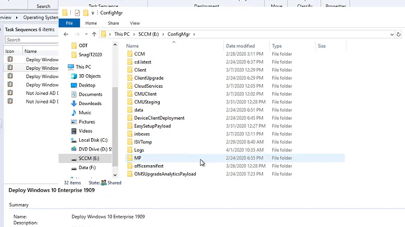Click This PC breadcrumb in address bar
This screenshot has height=227, width=405.
tap(122, 34)
